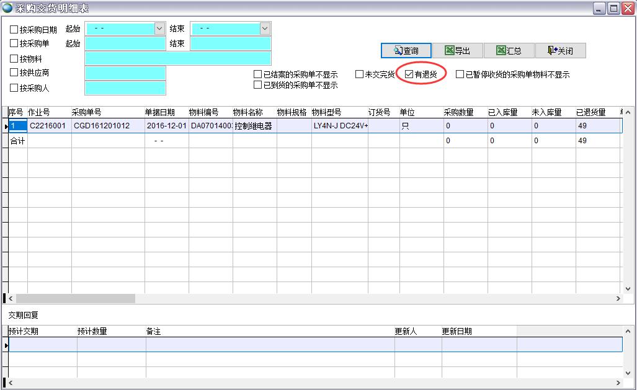This screenshot has width=637, height=390.
Task: Click the report icon in the title bar
Action: 8,7
